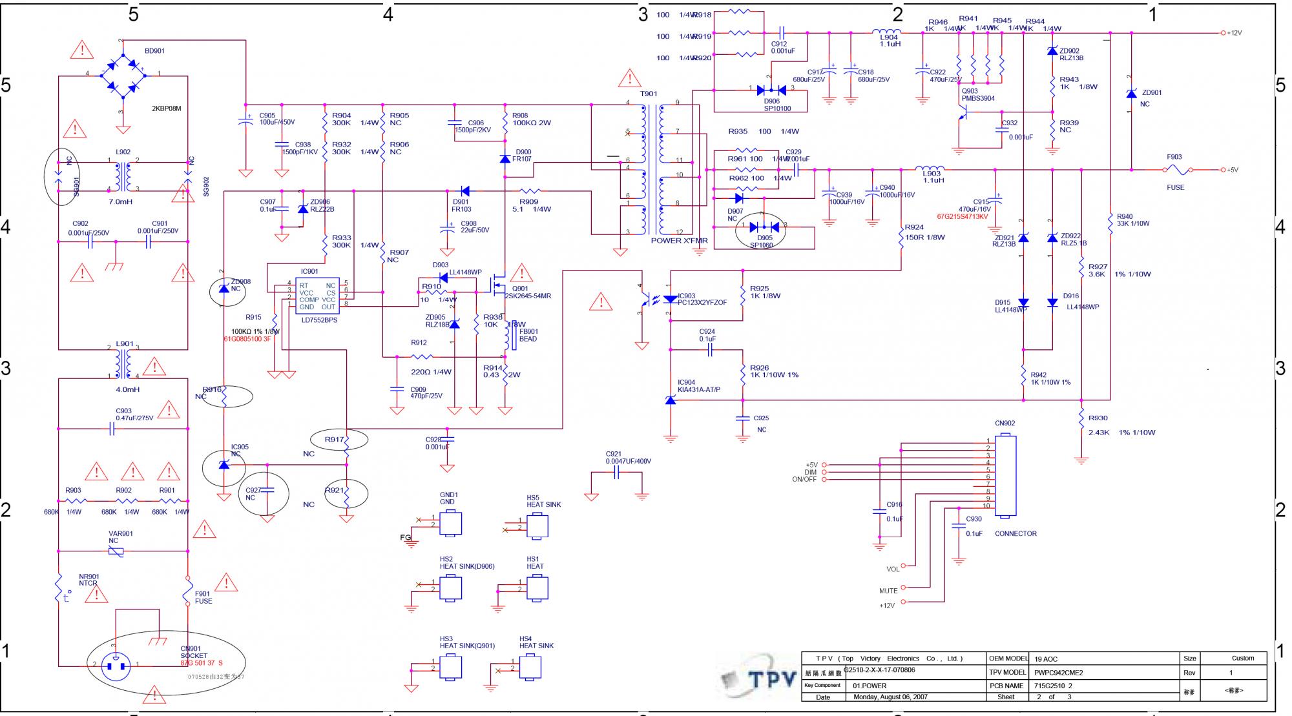Click the "KIA431A-AT/P" part label

tap(699, 390)
